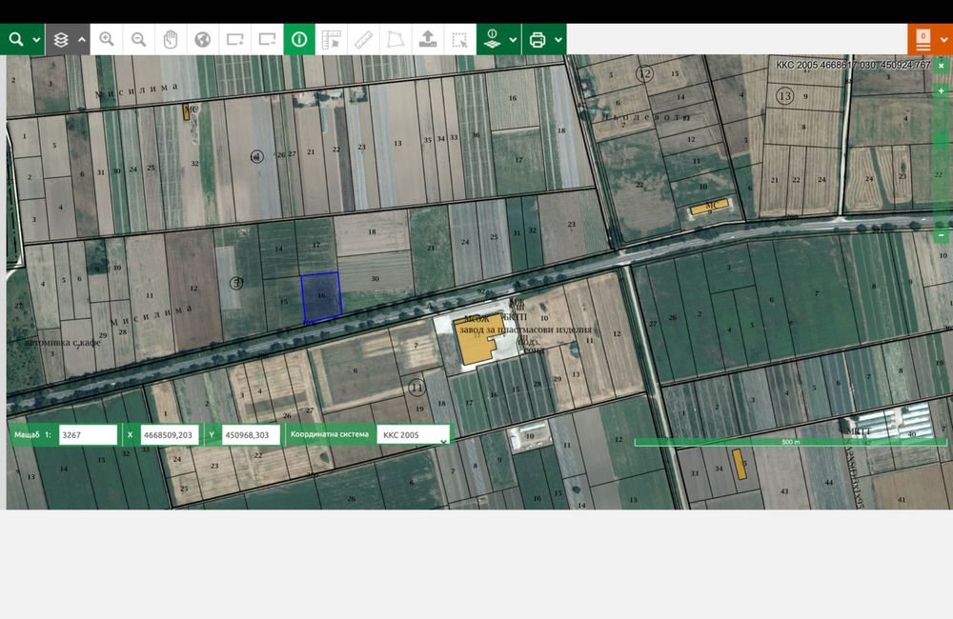
Task: Open the orange cart list icon
Action: point(923,39)
